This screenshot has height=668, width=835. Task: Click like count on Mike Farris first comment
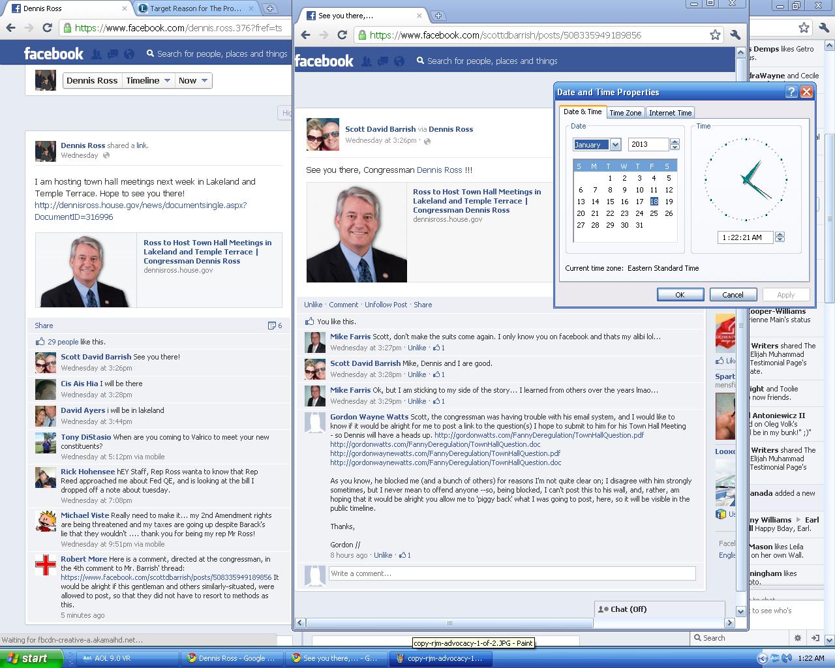pos(439,348)
